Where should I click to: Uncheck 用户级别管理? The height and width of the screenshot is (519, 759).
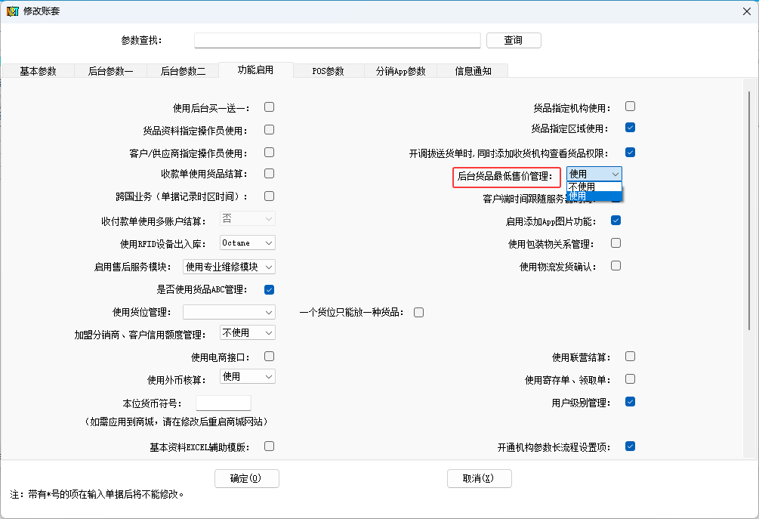click(x=631, y=402)
